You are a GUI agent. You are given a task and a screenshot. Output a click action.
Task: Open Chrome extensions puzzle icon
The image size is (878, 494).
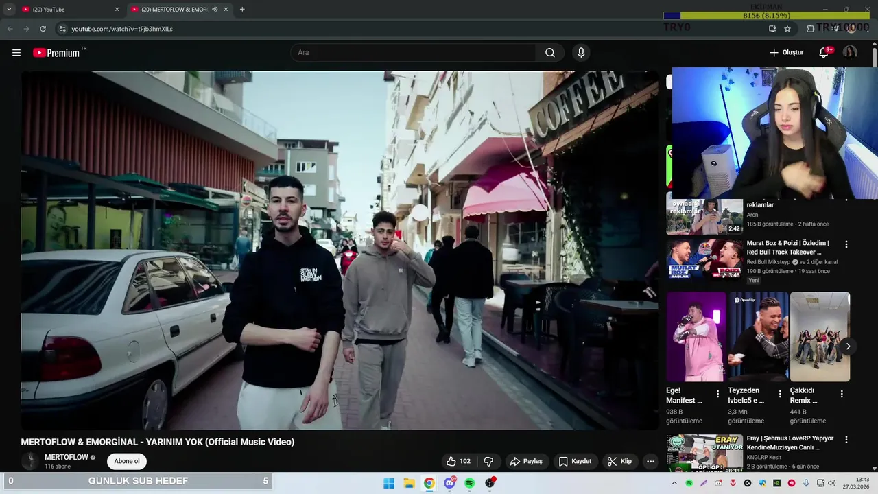[x=810, y=29]
